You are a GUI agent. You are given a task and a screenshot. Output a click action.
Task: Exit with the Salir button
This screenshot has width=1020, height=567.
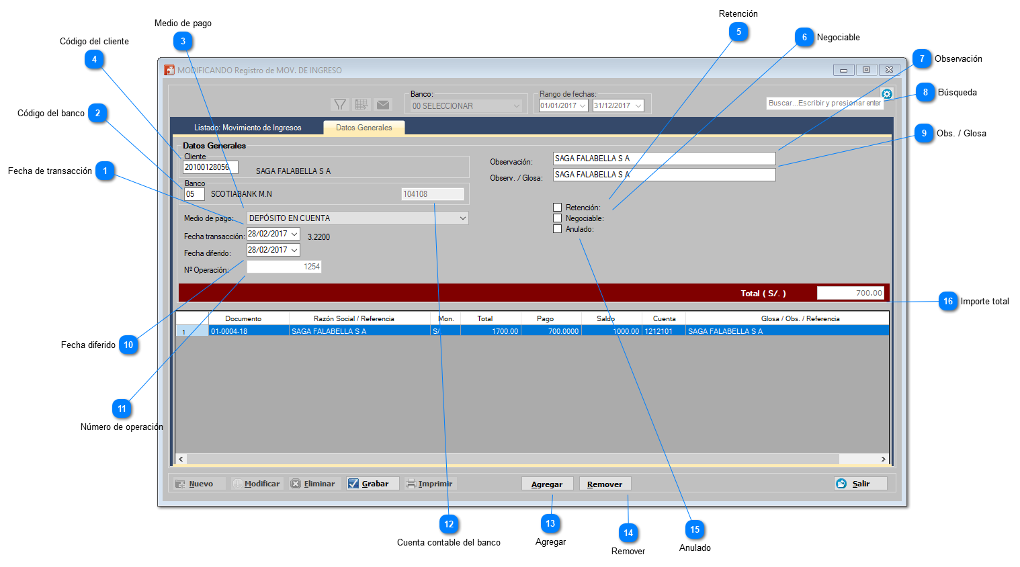(861, 484)
